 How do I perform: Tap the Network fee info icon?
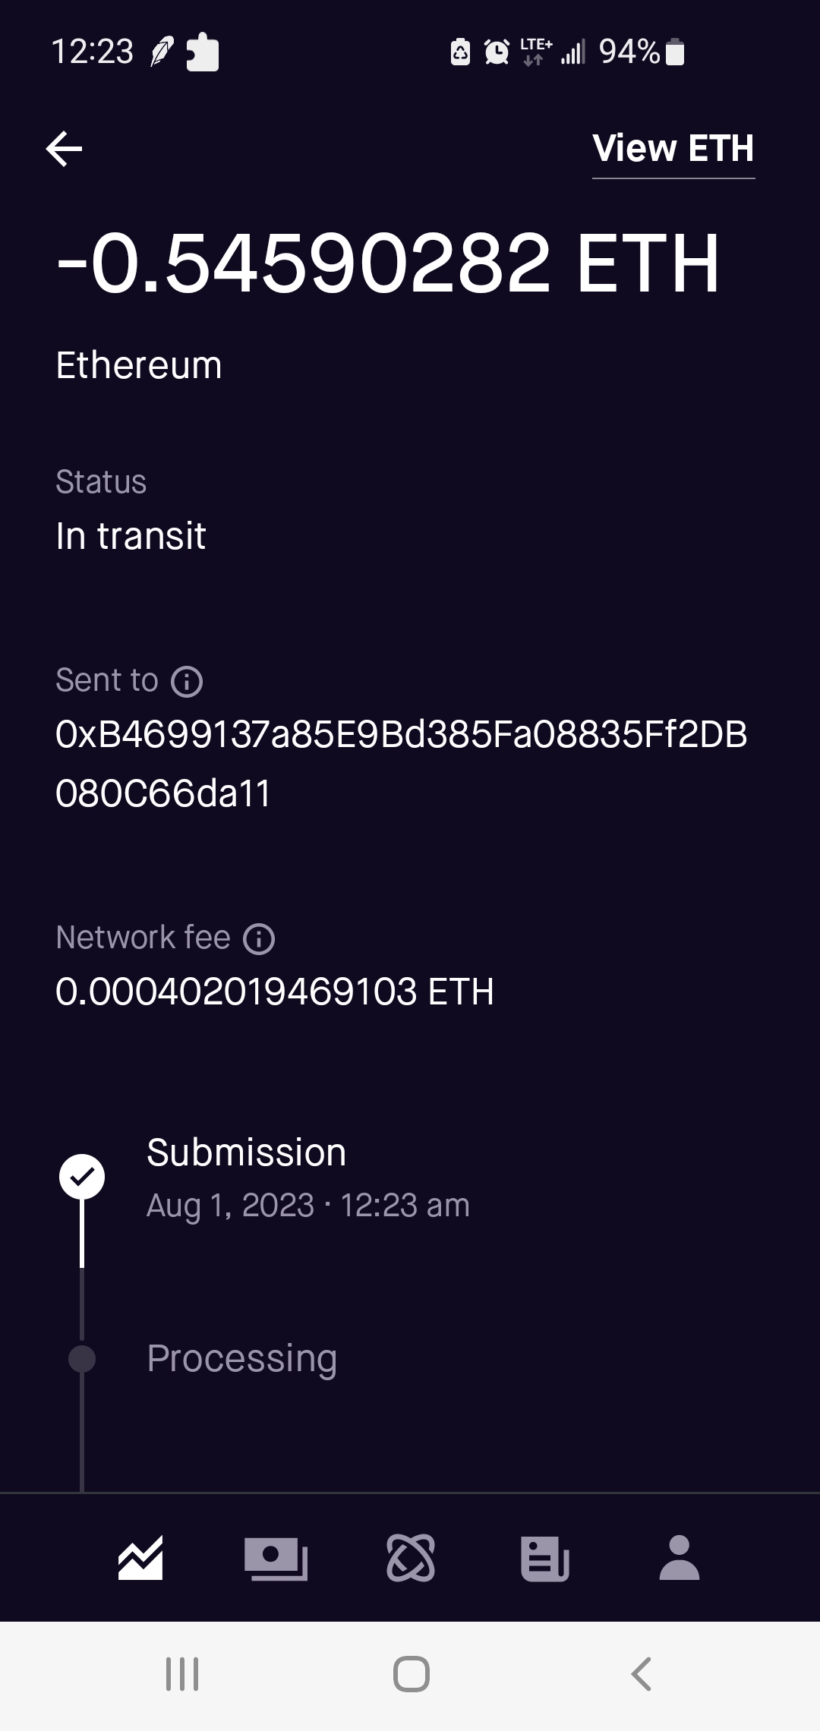point(259,938)
